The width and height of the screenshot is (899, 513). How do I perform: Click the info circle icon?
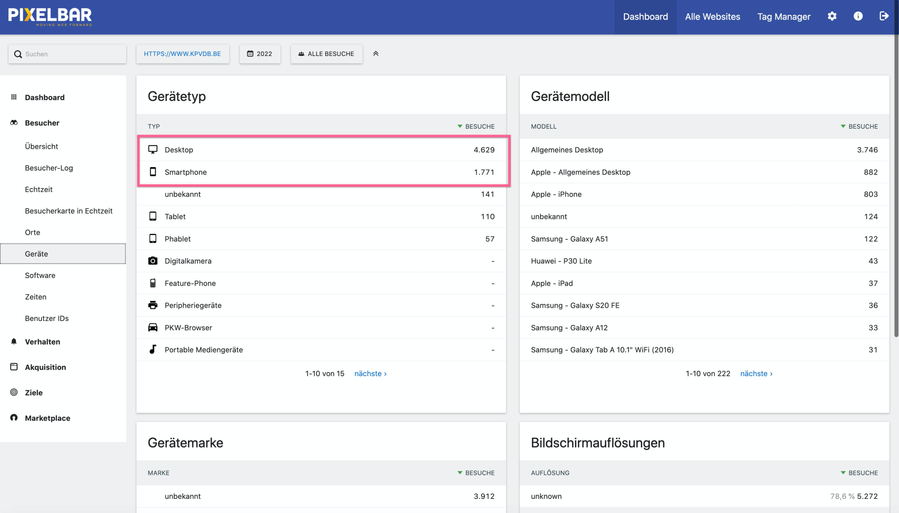click(x=858, y=16)
